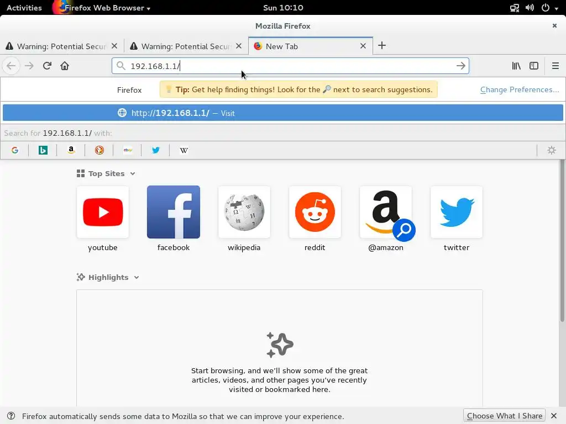
Task: Visit http://192.168.1.1/ suggestion row
Action: pyautogui.click(x=282, y=113)
